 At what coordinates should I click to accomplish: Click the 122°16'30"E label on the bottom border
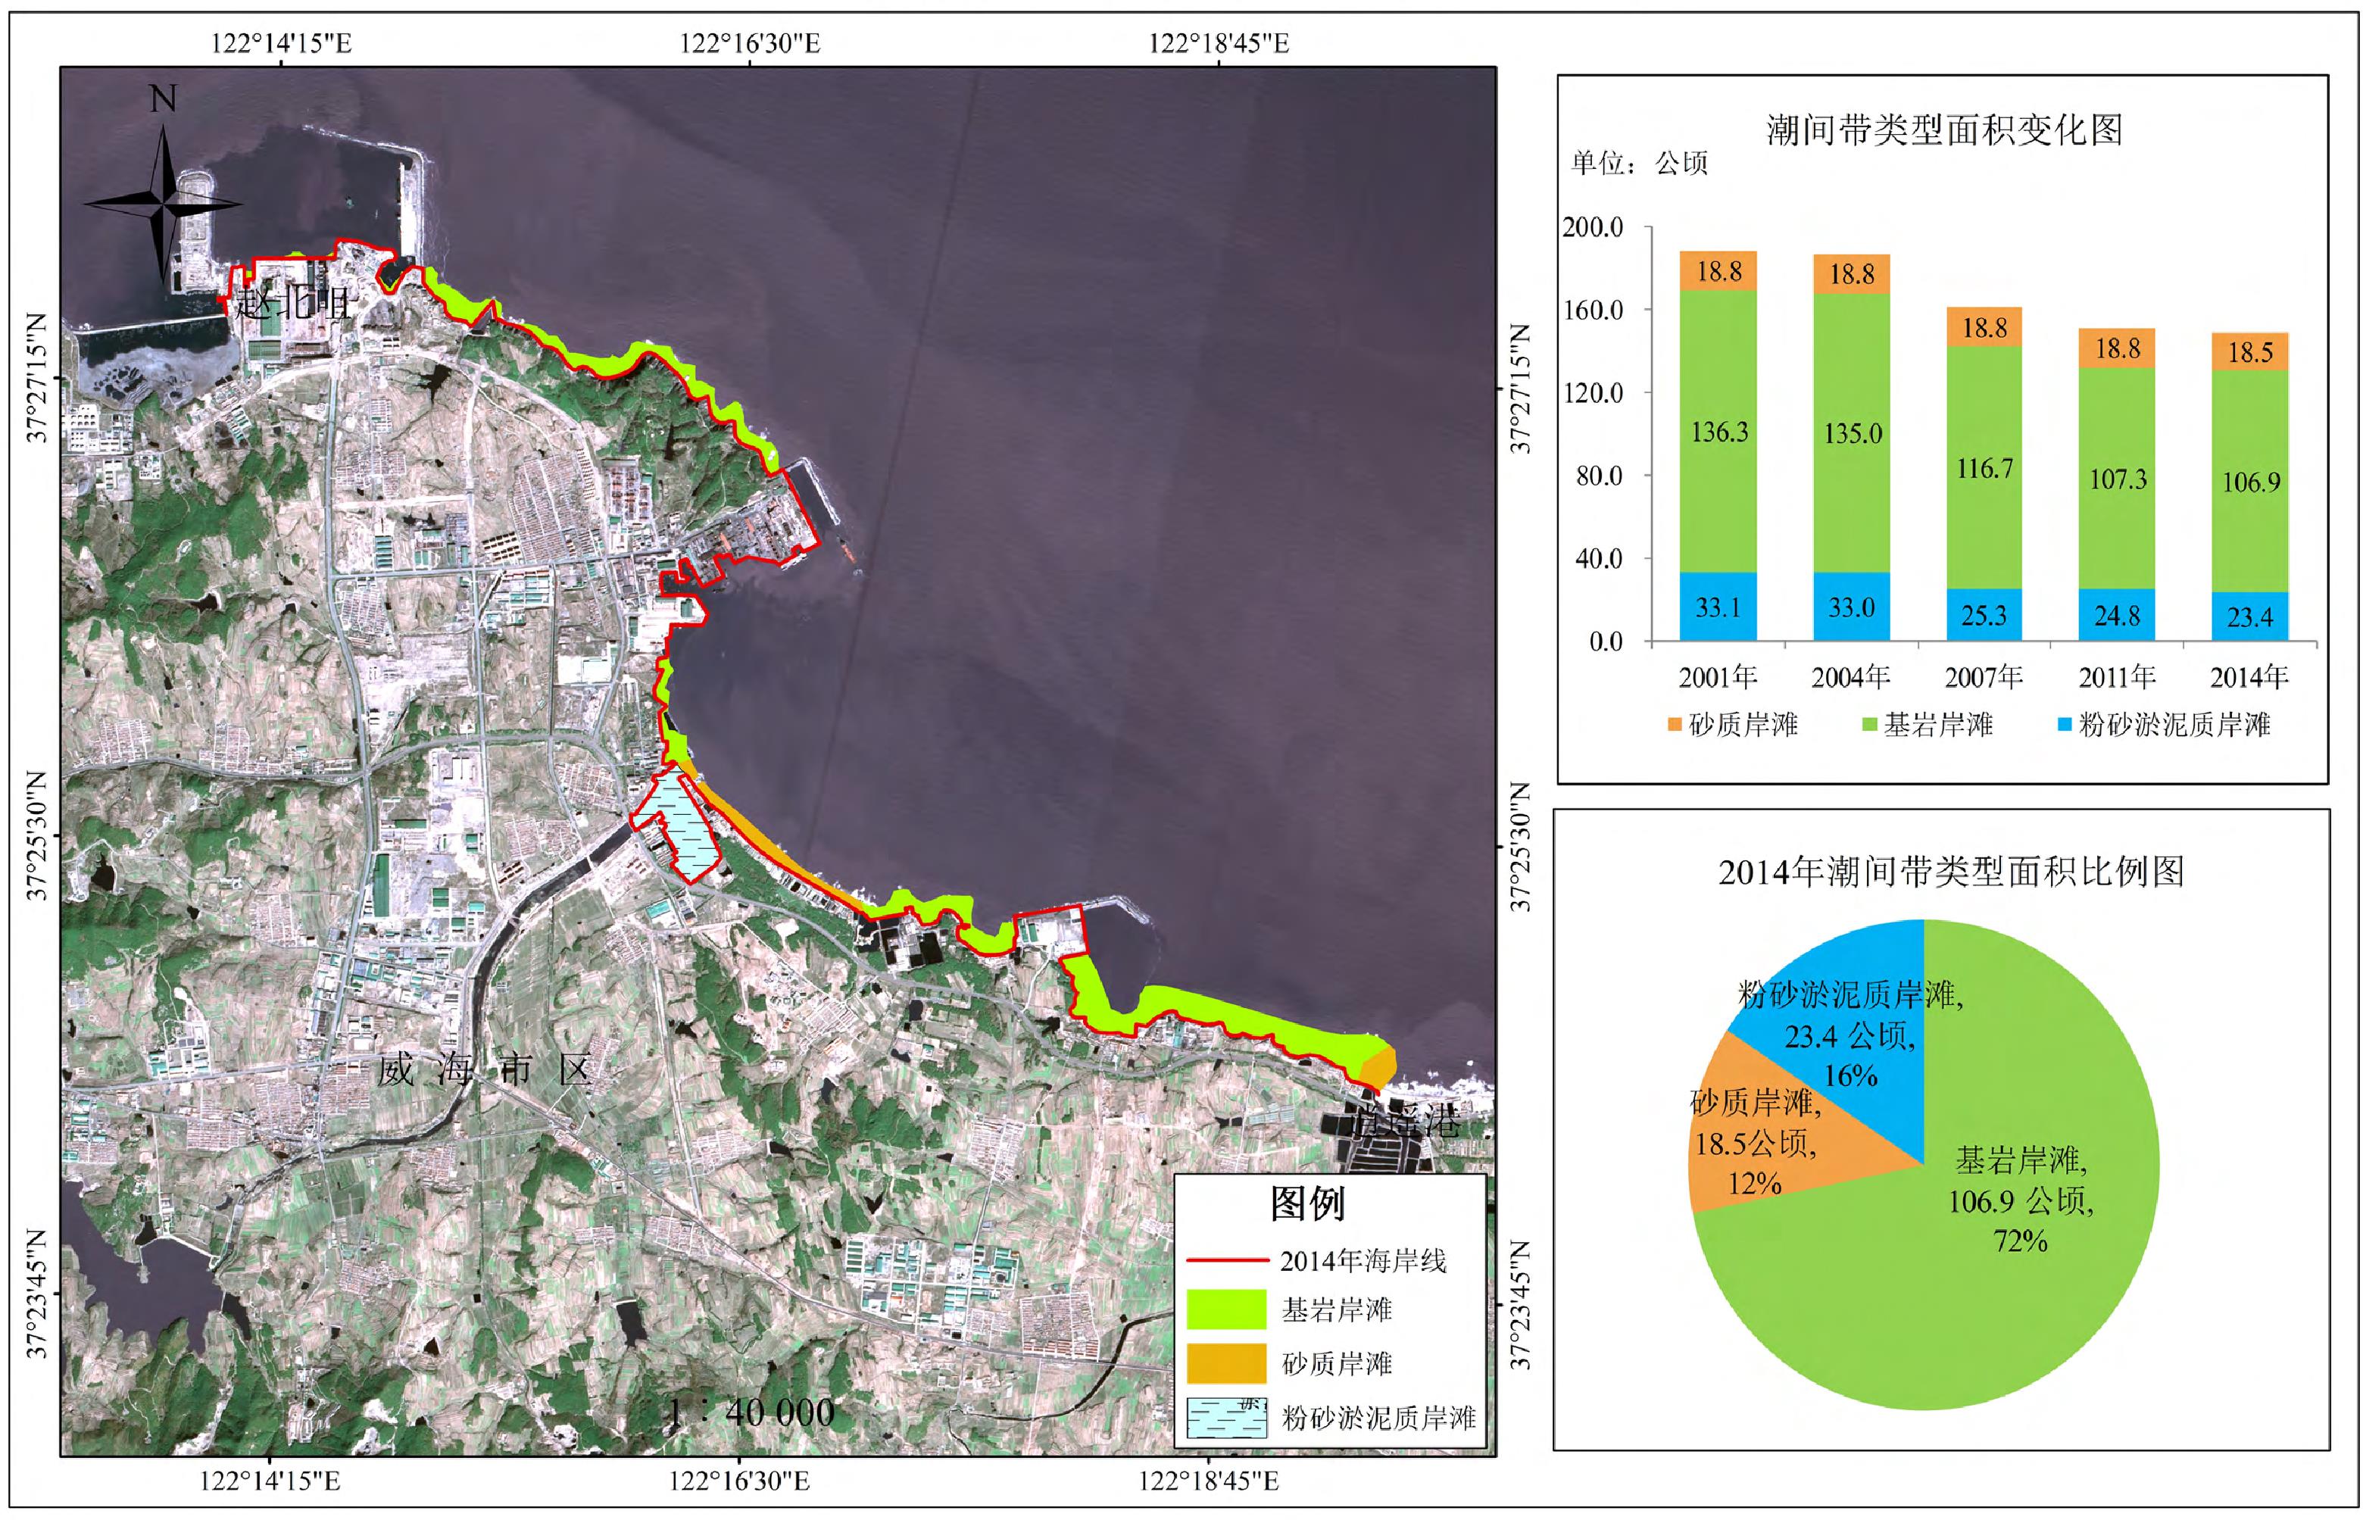[739, 1481]
